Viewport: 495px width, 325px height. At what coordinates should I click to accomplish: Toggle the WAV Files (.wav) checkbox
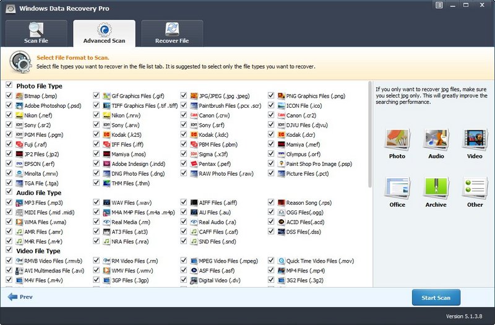[97, 202]
